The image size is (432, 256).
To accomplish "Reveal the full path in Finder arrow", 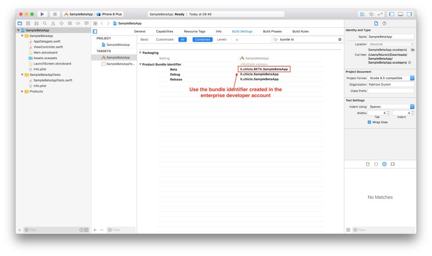I will click(409, 63).
